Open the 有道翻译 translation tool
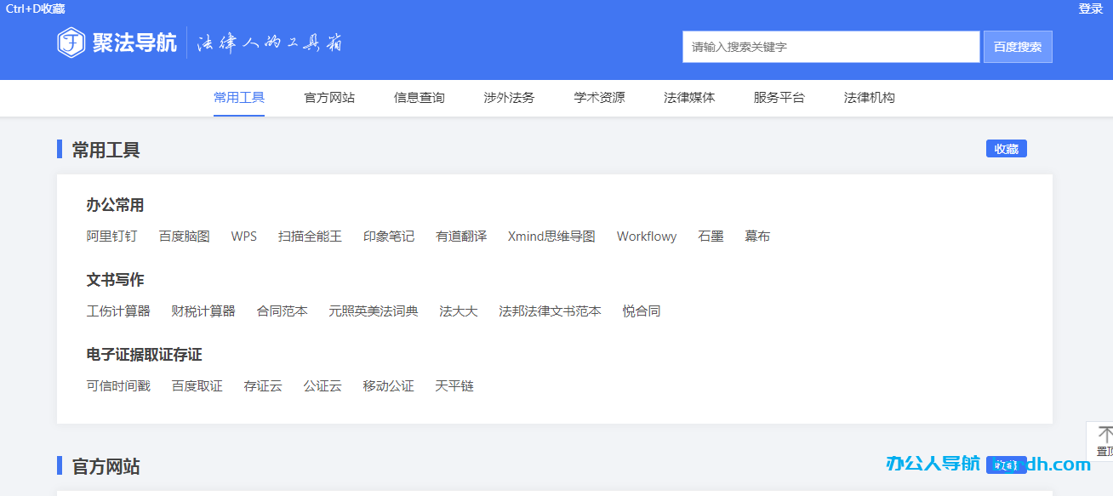Image resolution: width=1113 pixels, height=496 pixels. 461,236
